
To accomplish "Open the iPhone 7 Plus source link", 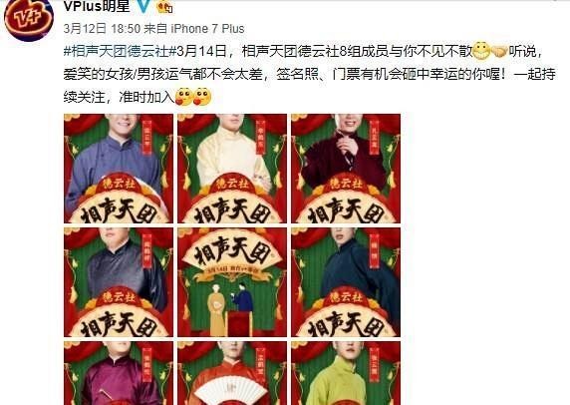I will click(x=207, y=29).
